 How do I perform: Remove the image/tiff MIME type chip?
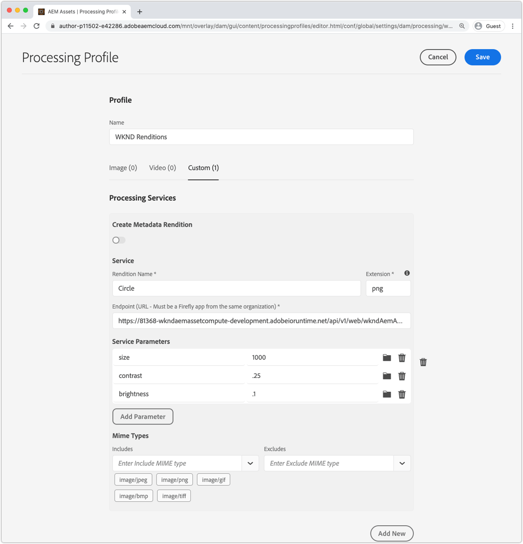tap(173, 496)
